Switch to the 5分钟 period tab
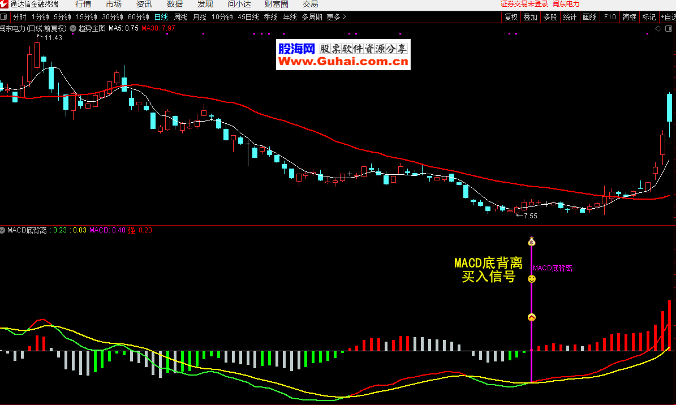Image resolution: width=676 pixels, height=405 pixels. coord(63,18)
